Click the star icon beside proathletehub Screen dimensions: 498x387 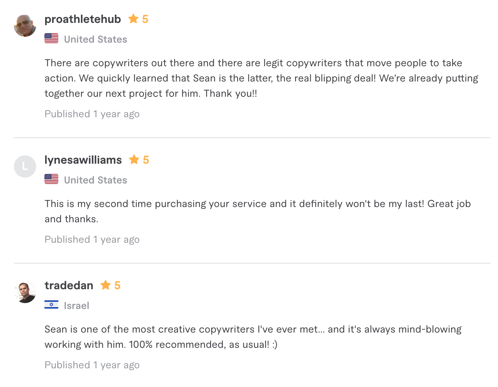133,19
